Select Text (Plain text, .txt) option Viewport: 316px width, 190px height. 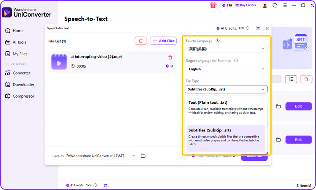click(x=226, y=108)
